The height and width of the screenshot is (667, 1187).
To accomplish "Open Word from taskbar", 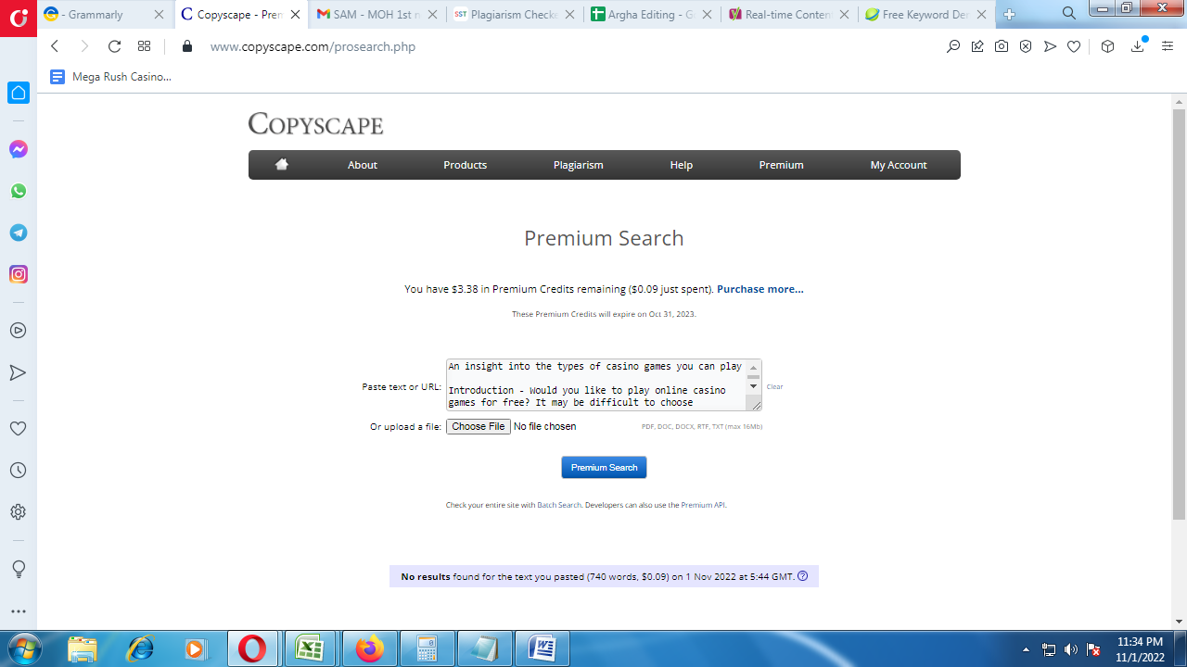I will tap(542, 648).
